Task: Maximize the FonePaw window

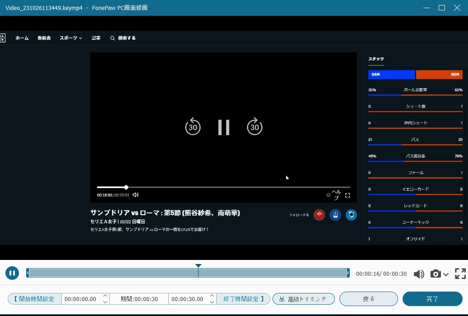Action: click(442, 8)
